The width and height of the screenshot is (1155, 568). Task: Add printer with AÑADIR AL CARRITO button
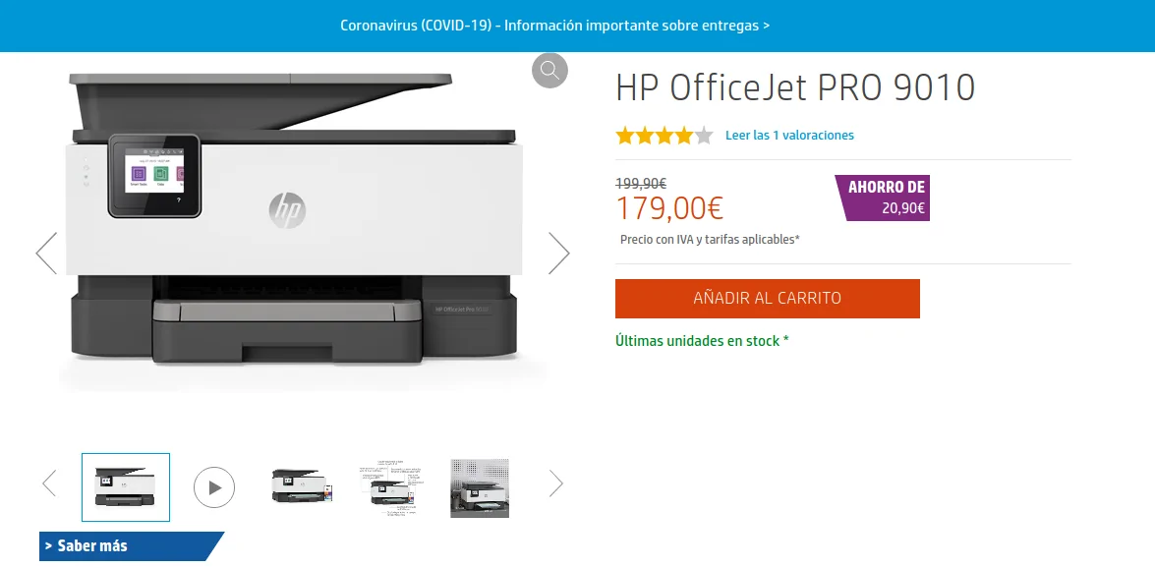768,299
